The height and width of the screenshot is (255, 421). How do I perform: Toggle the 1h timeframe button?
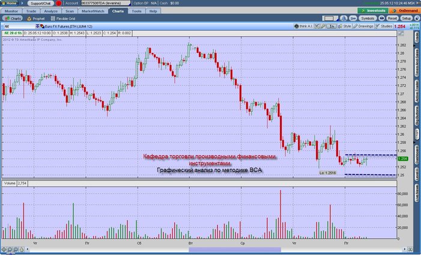point(332,26)
